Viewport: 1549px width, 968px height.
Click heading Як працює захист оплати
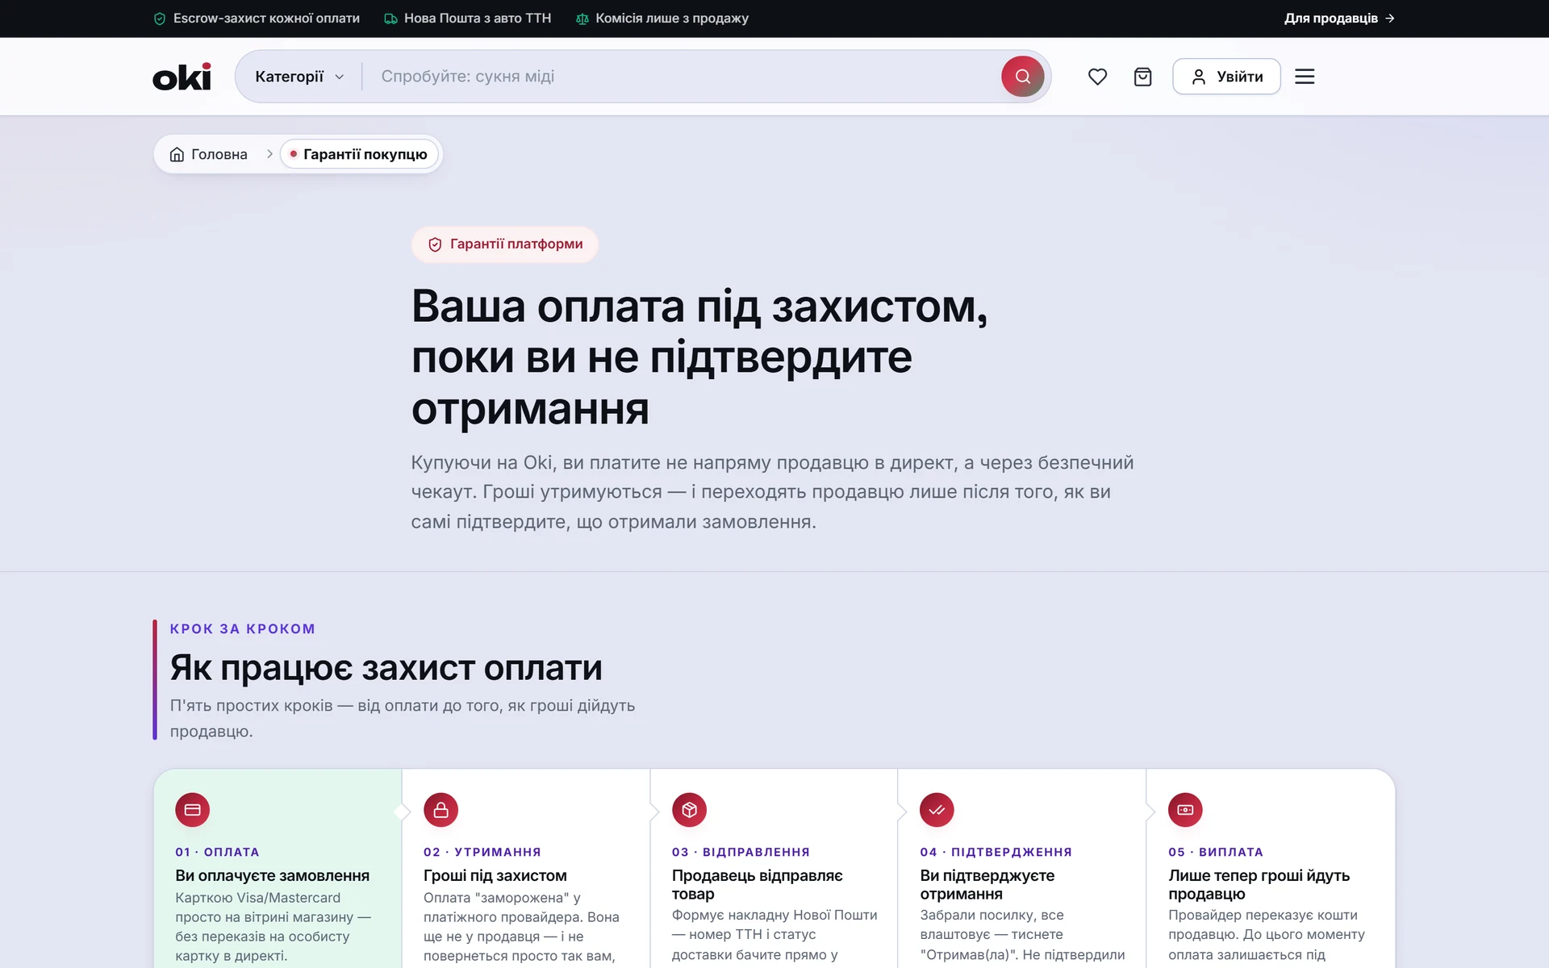[386, 668]
